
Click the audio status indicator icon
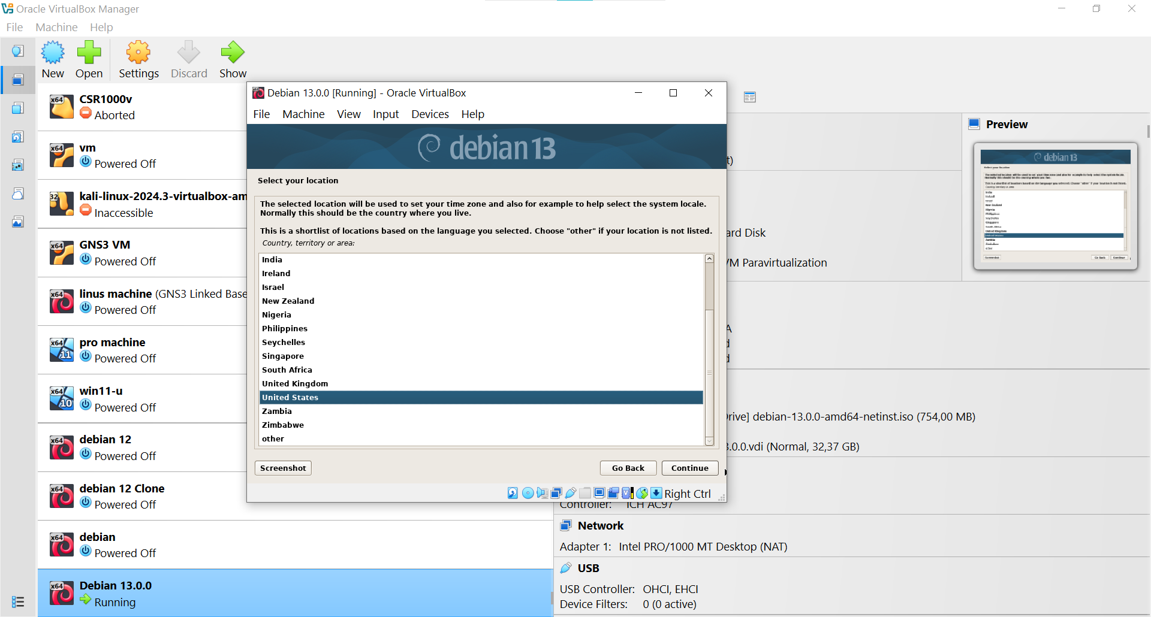pyautogui.click(x=543, y=493)
